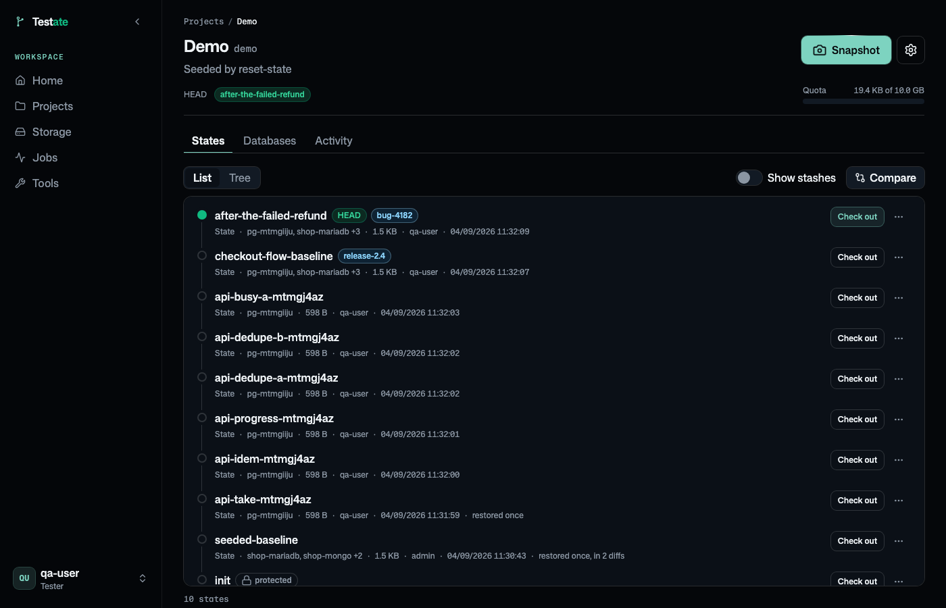Select the seeded-baseline state node circle
This screenshot has height=608, width=946.
pos(202,539)
